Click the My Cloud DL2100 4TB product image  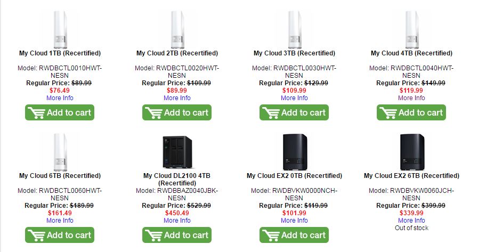click(x=177, y=152)
